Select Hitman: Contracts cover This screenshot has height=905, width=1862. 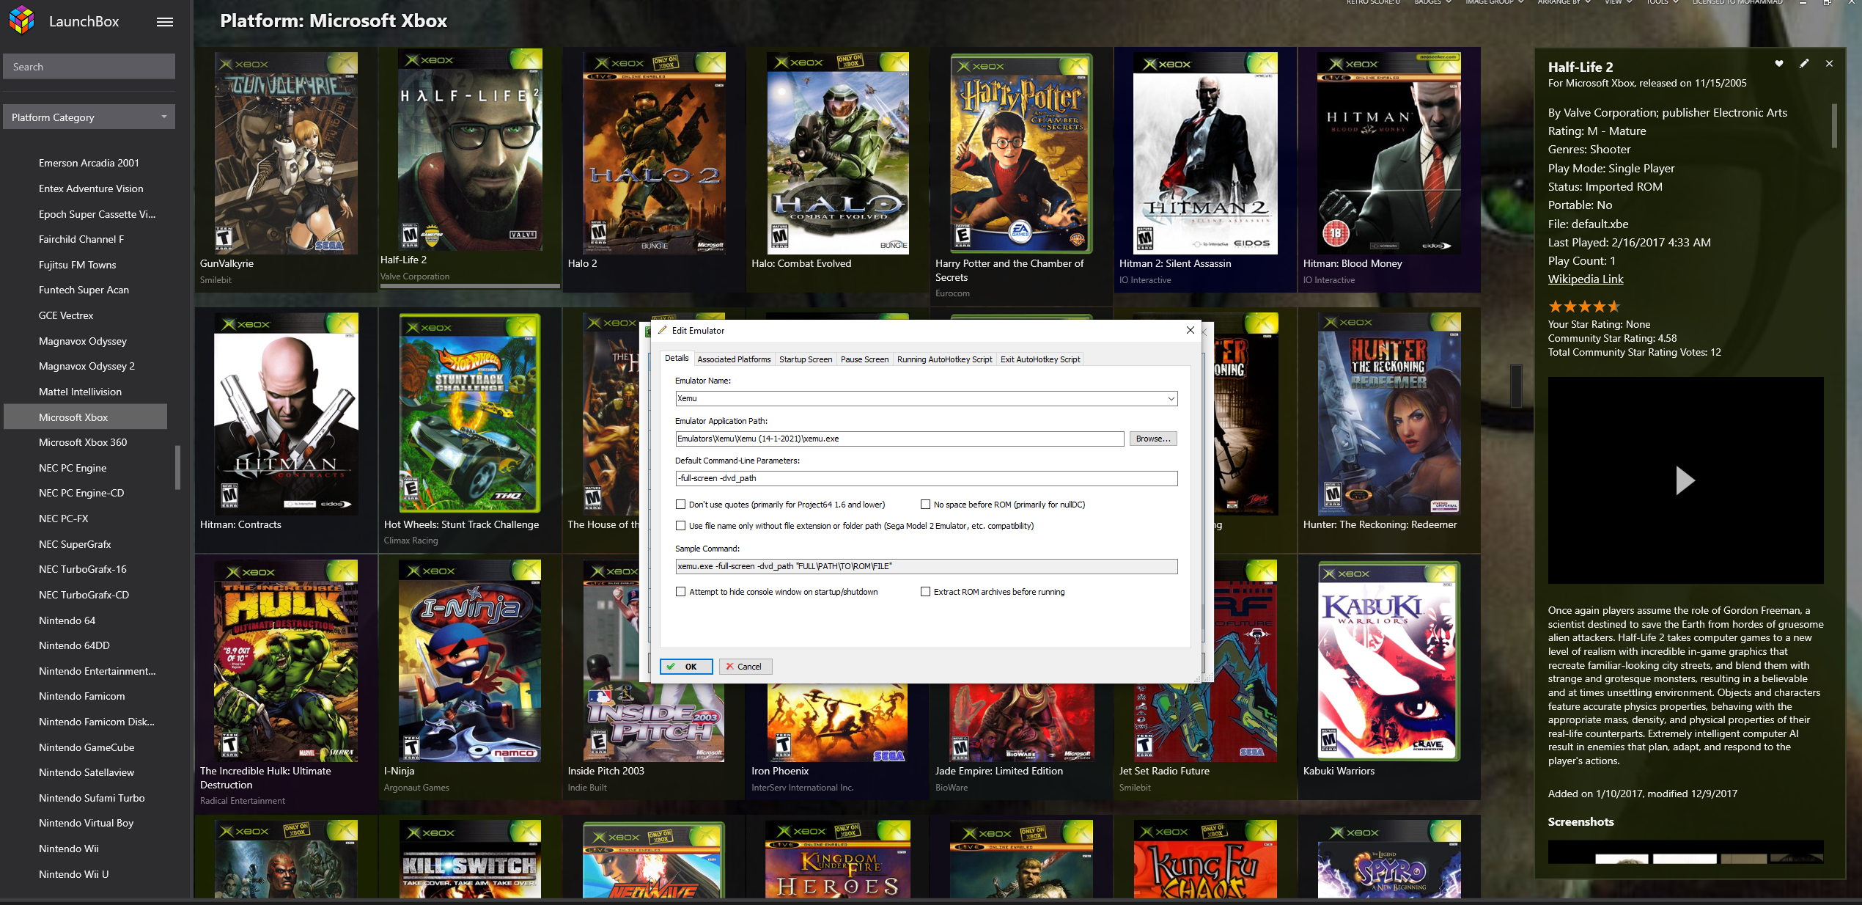coord(286,414)
